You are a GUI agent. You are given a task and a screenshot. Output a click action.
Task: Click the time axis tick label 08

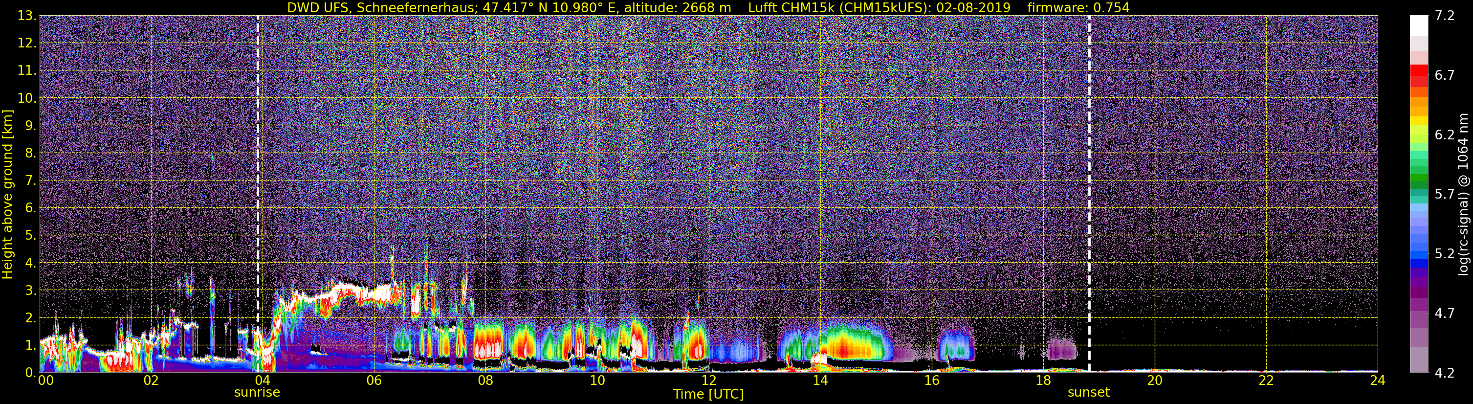[485, 381]
